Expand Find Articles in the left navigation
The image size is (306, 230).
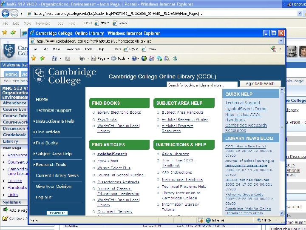(47, 132)
